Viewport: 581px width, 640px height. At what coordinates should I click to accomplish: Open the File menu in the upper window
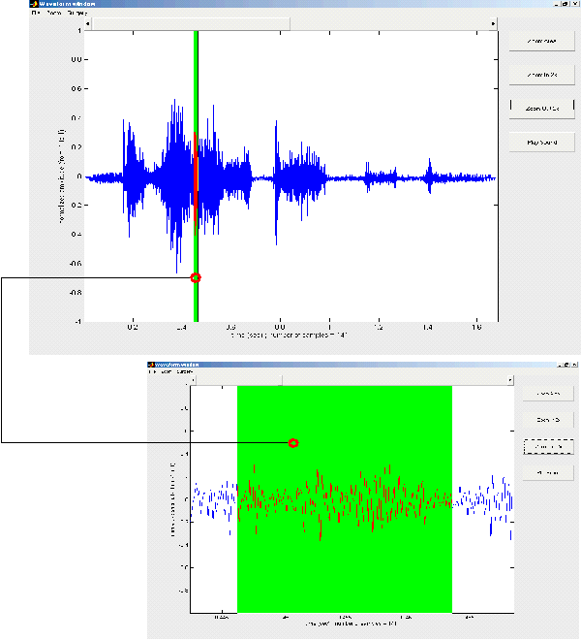(x=36, y=13)
